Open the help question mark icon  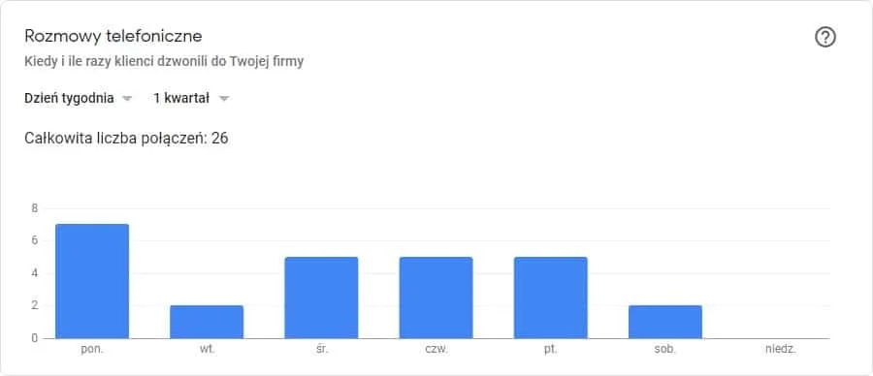point(825,38)
